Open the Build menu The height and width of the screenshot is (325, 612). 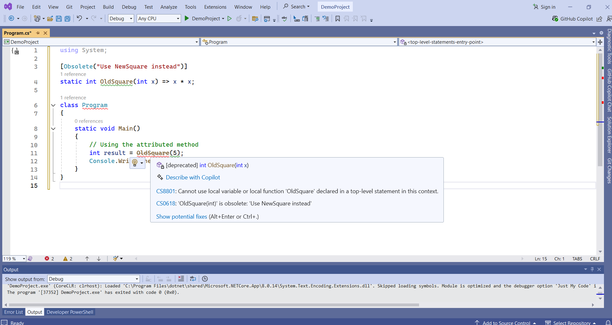pos(108,7)
